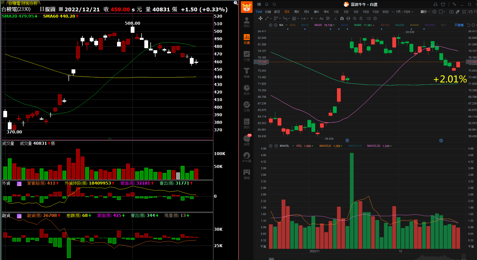Viewport: 477px width, 260px height.
Task: Expand more minute intervals after 30分
Action: pyautogui.click(x=393, y=12)
